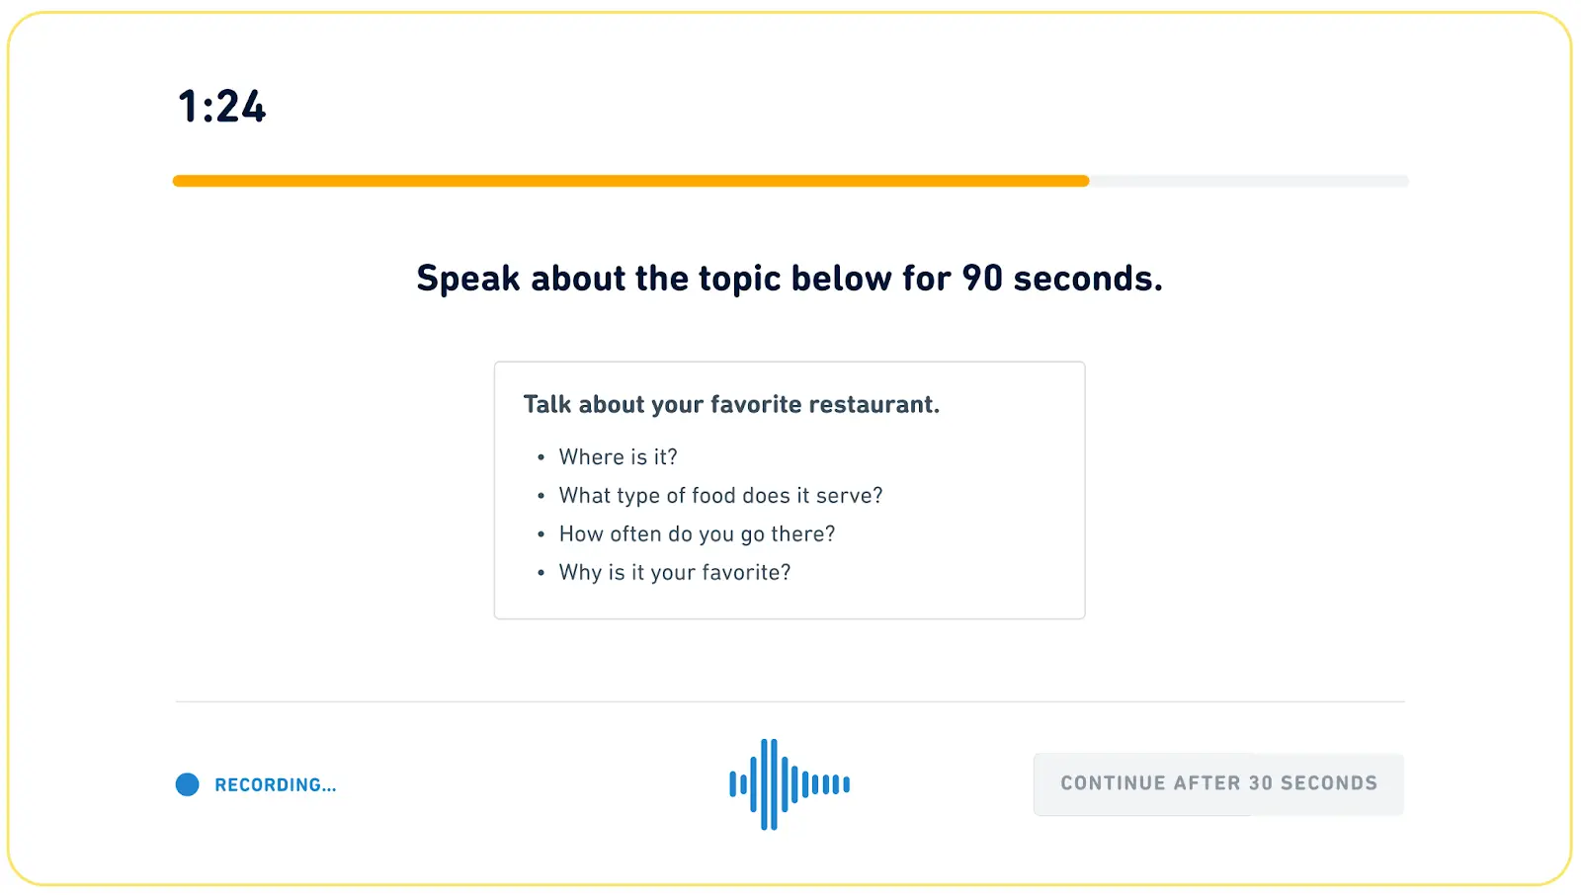Click the leftmost bar of the waveform
1581x895 pixels.
pyautogui.click(x=733, y=784)
